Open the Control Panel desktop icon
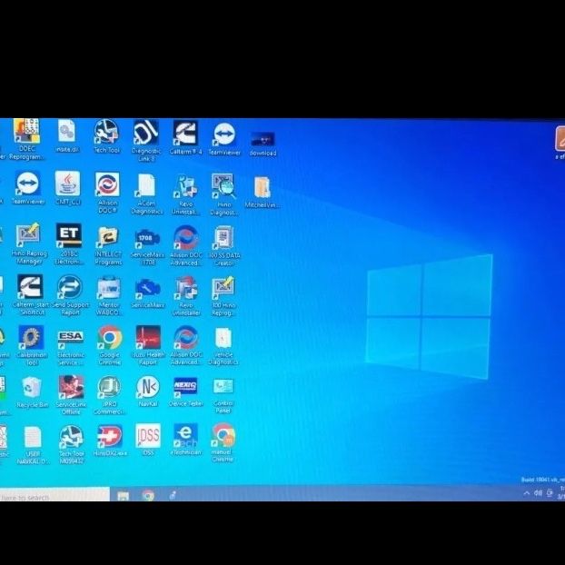The width and height of the screenshot is (565, 565). click(x=223, y=396)
